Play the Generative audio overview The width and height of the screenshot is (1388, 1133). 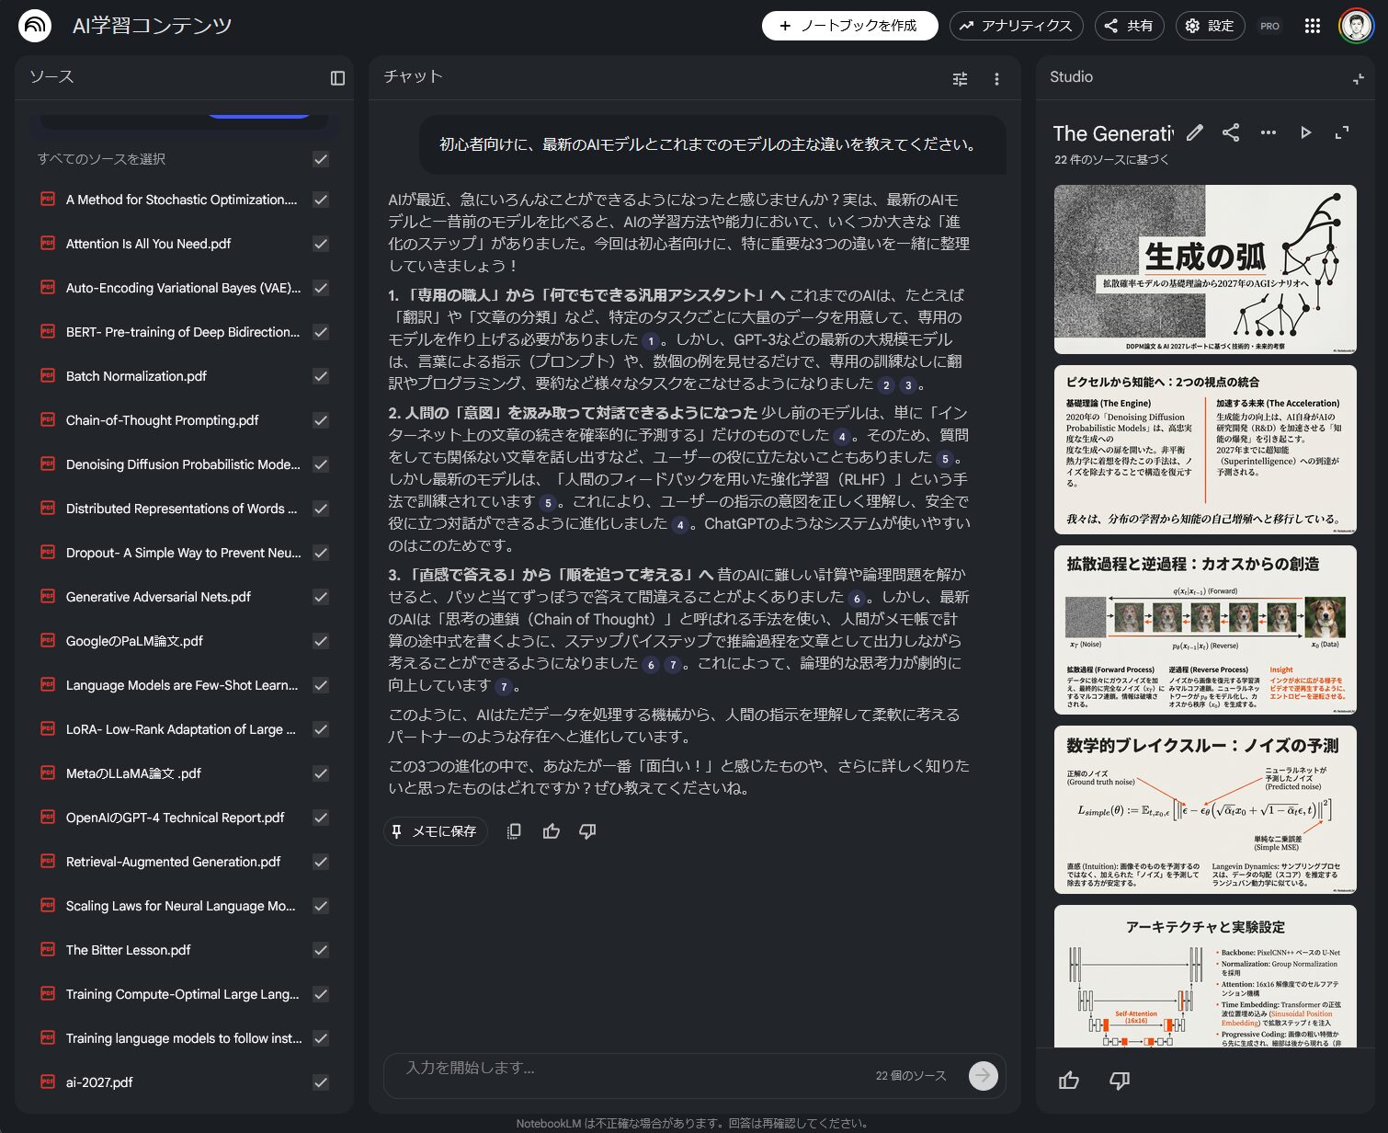(1305, 133)
